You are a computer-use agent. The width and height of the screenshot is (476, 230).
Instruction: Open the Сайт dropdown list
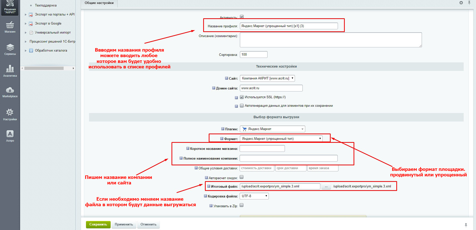(x=267, y=78)
